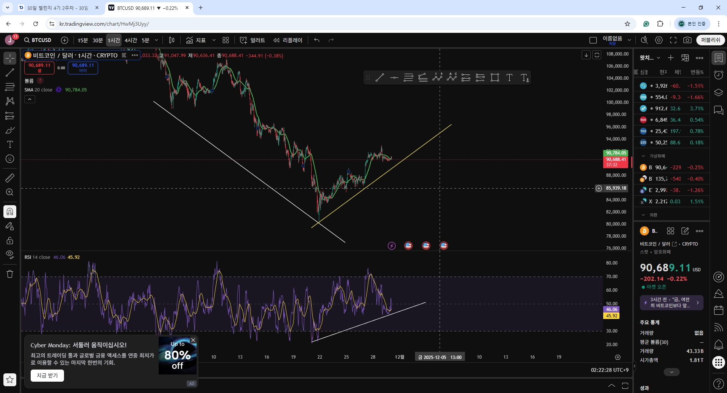The height and width of the screenshot is (393, 727).
Task: Open legend more options for 비트코인 / 달러
Action: coord(135,55)
